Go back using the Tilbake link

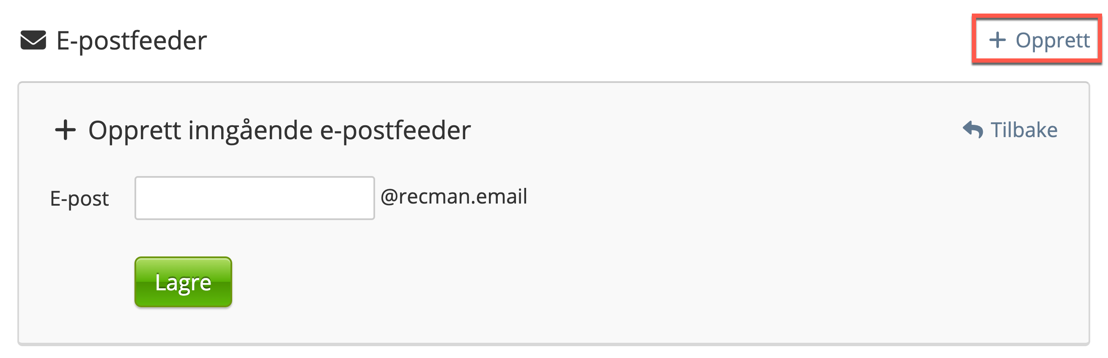(x=1010, y=130)
